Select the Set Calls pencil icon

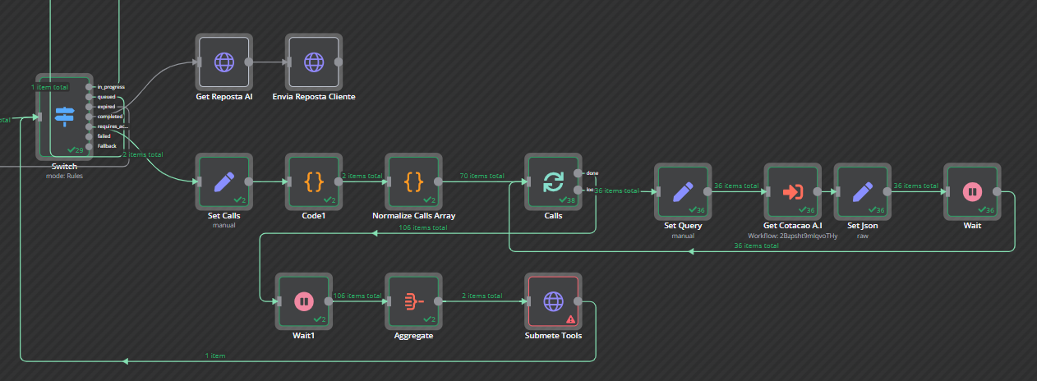click(x=224, y=181)
